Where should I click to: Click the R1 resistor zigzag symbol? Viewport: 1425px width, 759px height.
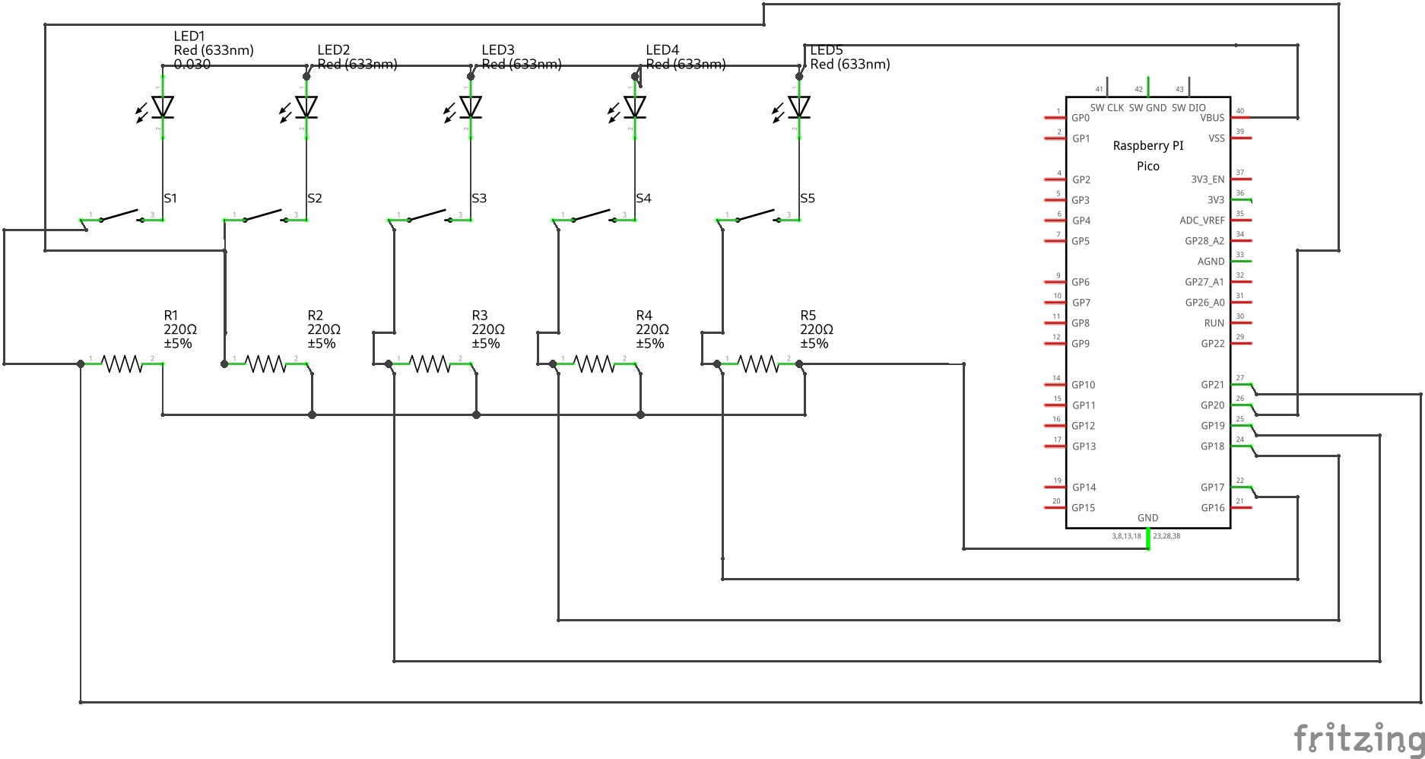(x=122, y=364)
